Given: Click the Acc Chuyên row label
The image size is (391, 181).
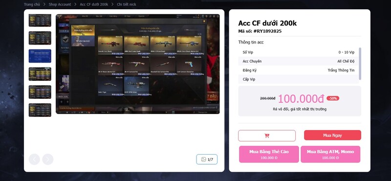Looking at the screenshot, I should pos(252,61).
